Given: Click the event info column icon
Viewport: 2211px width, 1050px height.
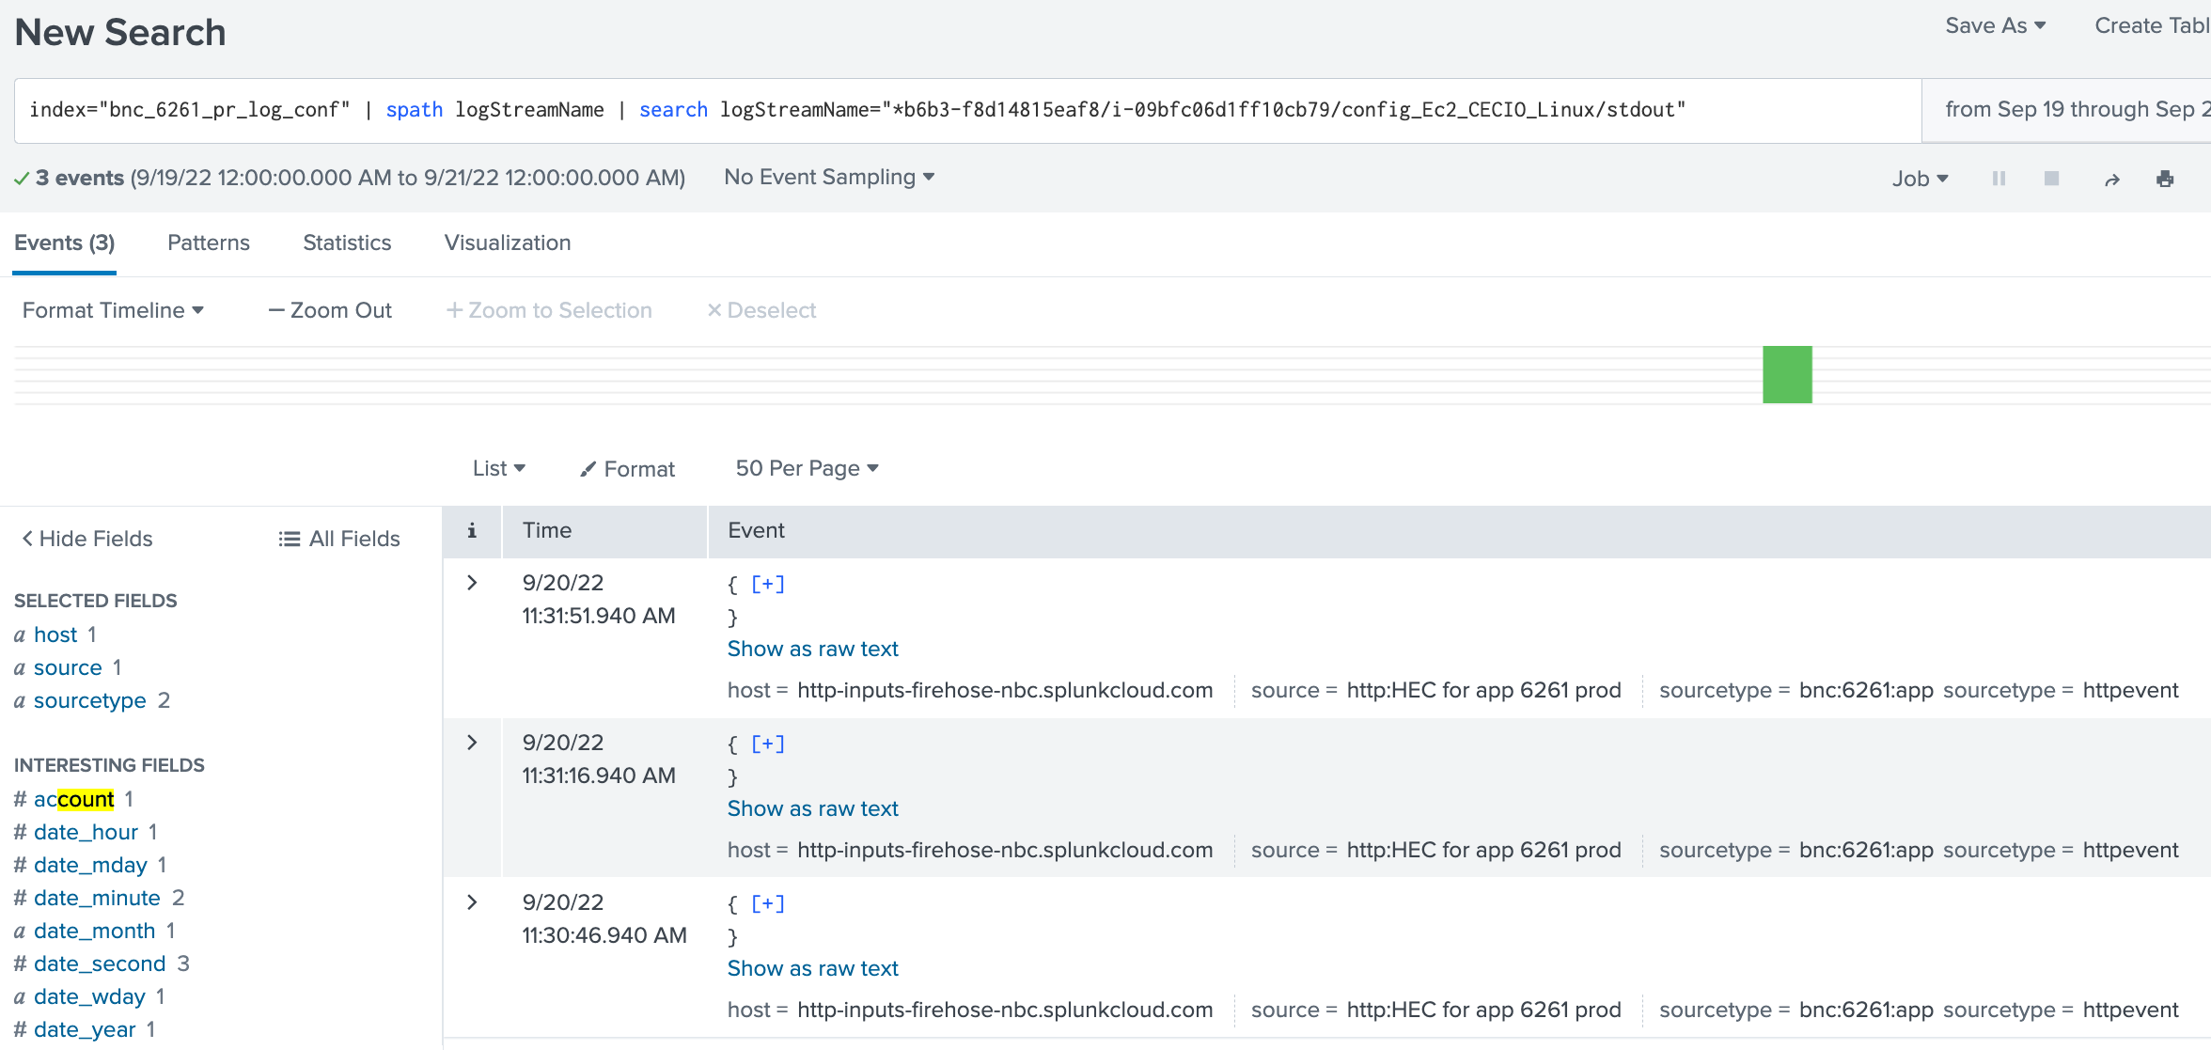Looking at the screenshot, I should tap(472, 530).
